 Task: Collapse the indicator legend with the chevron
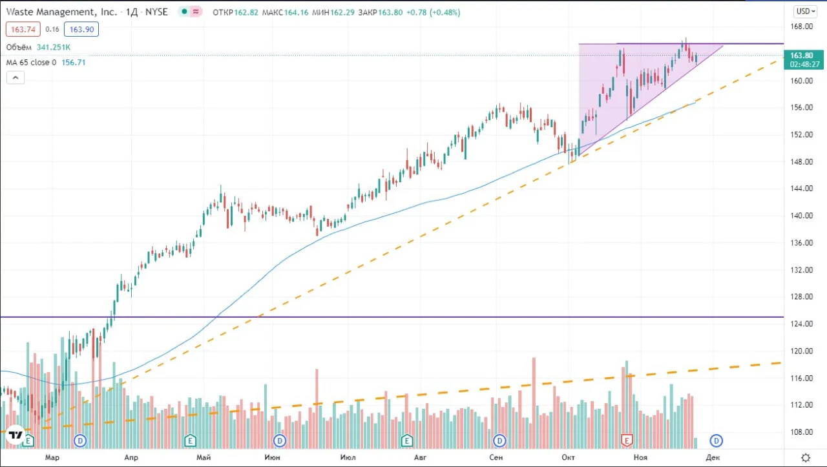[16, 78]
